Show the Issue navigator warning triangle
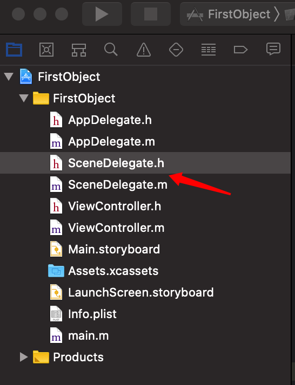 click(144, 50)
